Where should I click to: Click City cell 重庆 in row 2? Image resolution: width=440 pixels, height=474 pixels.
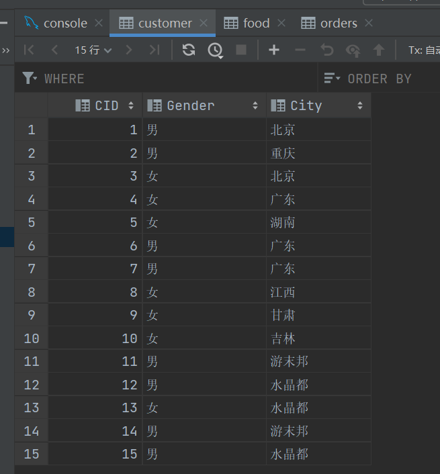(x=318, y=153)
